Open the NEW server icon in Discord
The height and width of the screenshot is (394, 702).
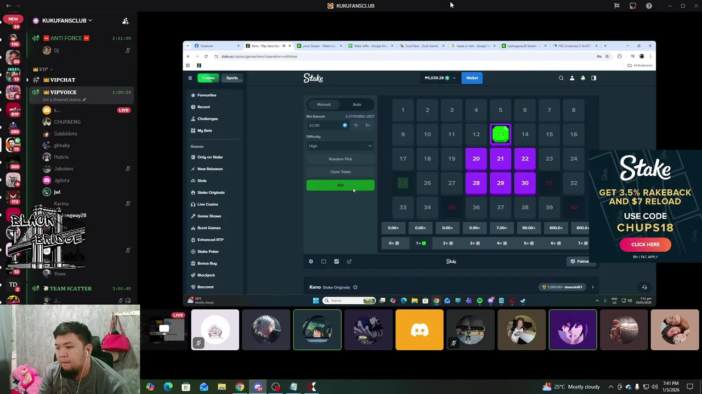13,20
